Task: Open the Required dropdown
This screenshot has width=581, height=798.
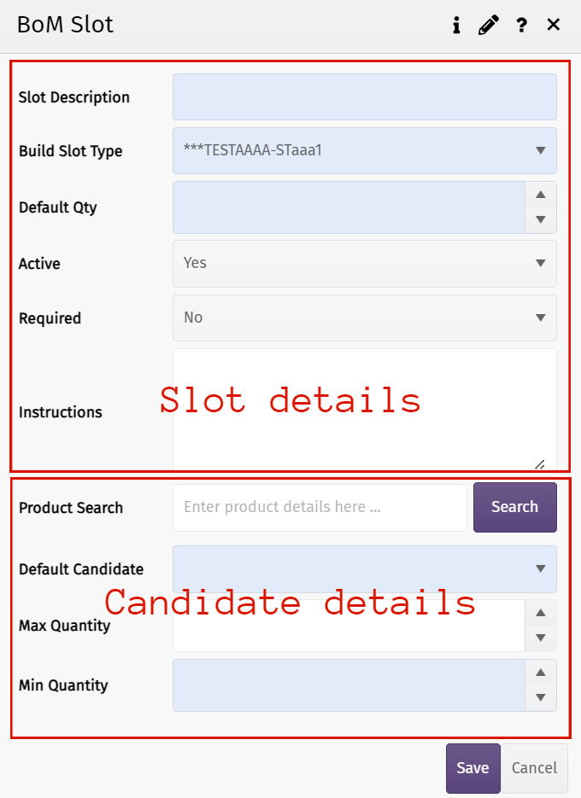Action: [365, 318]
